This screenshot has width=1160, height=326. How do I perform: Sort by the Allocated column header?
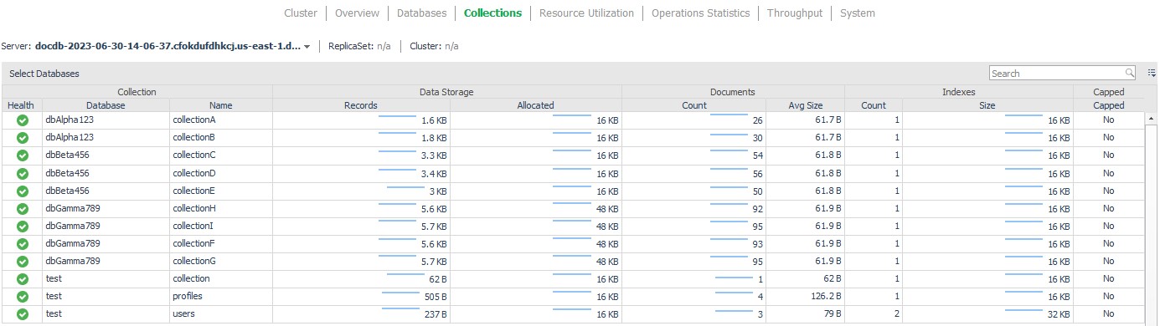[x=536, y=105]
